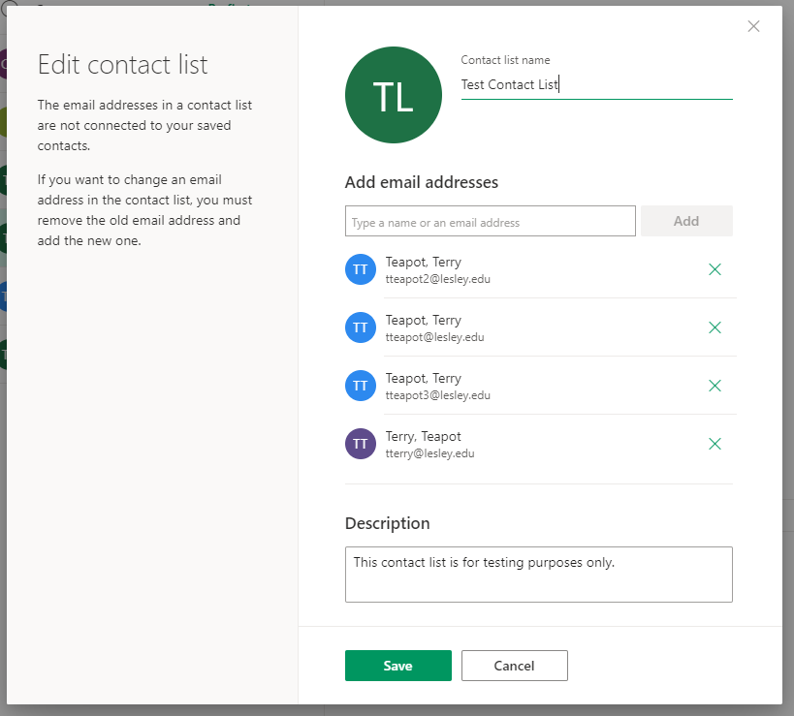Select the tteapot3@lesley.edu email text

438,395
